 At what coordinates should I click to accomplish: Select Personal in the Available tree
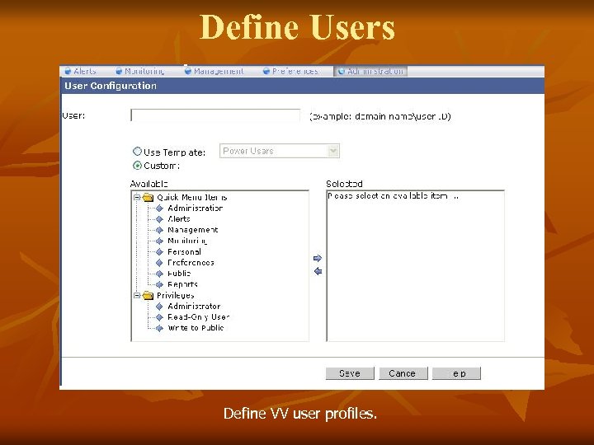[x=184, y=251]
